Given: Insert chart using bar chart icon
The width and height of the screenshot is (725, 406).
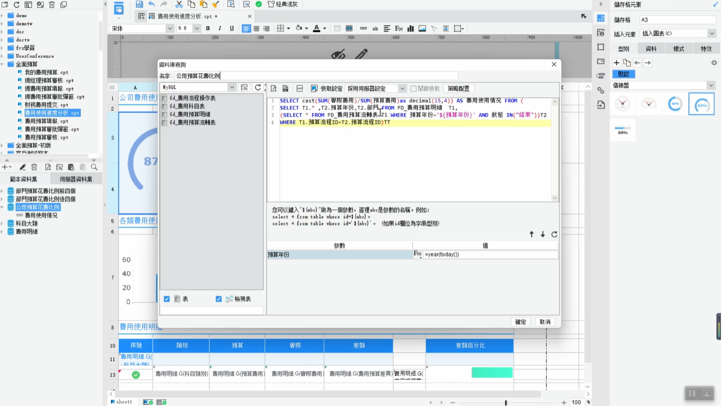Looking at the screenshot, I should pyautogui.click(x=411, y=29).
